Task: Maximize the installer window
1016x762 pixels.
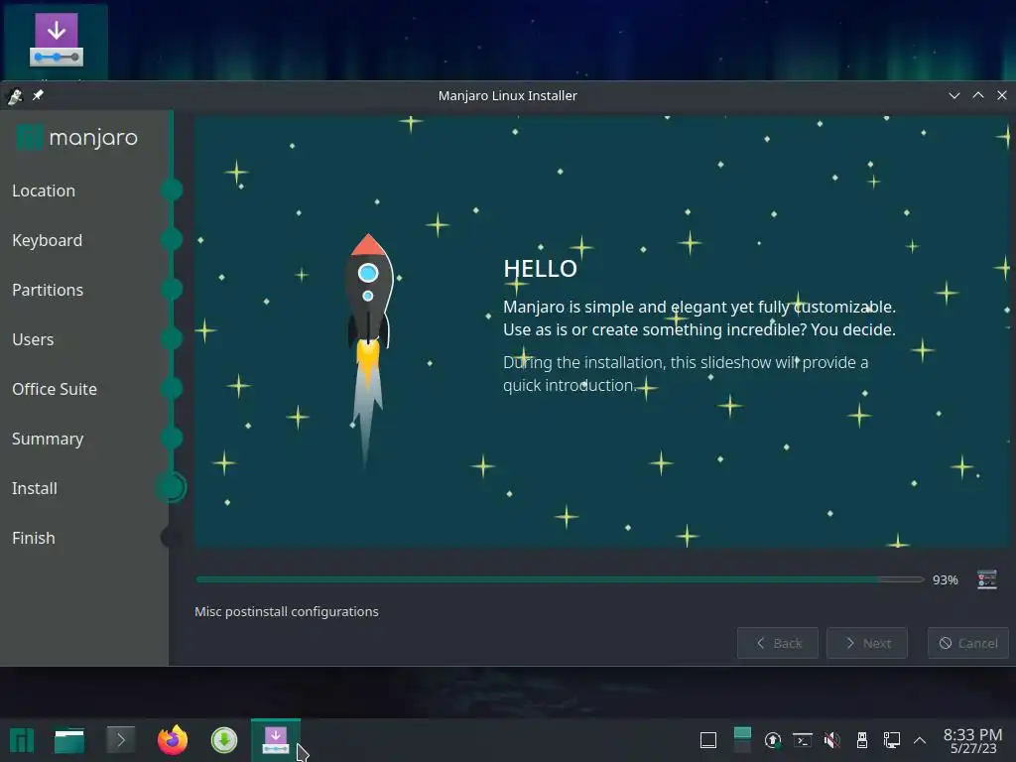Action: click(977, 95)
